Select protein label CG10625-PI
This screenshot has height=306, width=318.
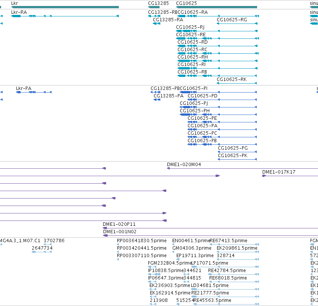pyautogui.click(x=194, y=88)
